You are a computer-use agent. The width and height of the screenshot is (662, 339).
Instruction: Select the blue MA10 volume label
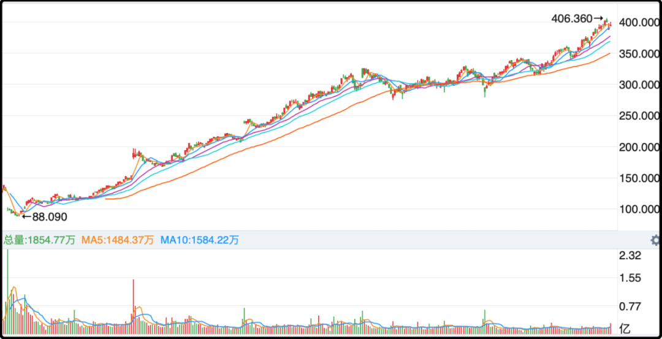pyautogui.click(x=200, y=241)
